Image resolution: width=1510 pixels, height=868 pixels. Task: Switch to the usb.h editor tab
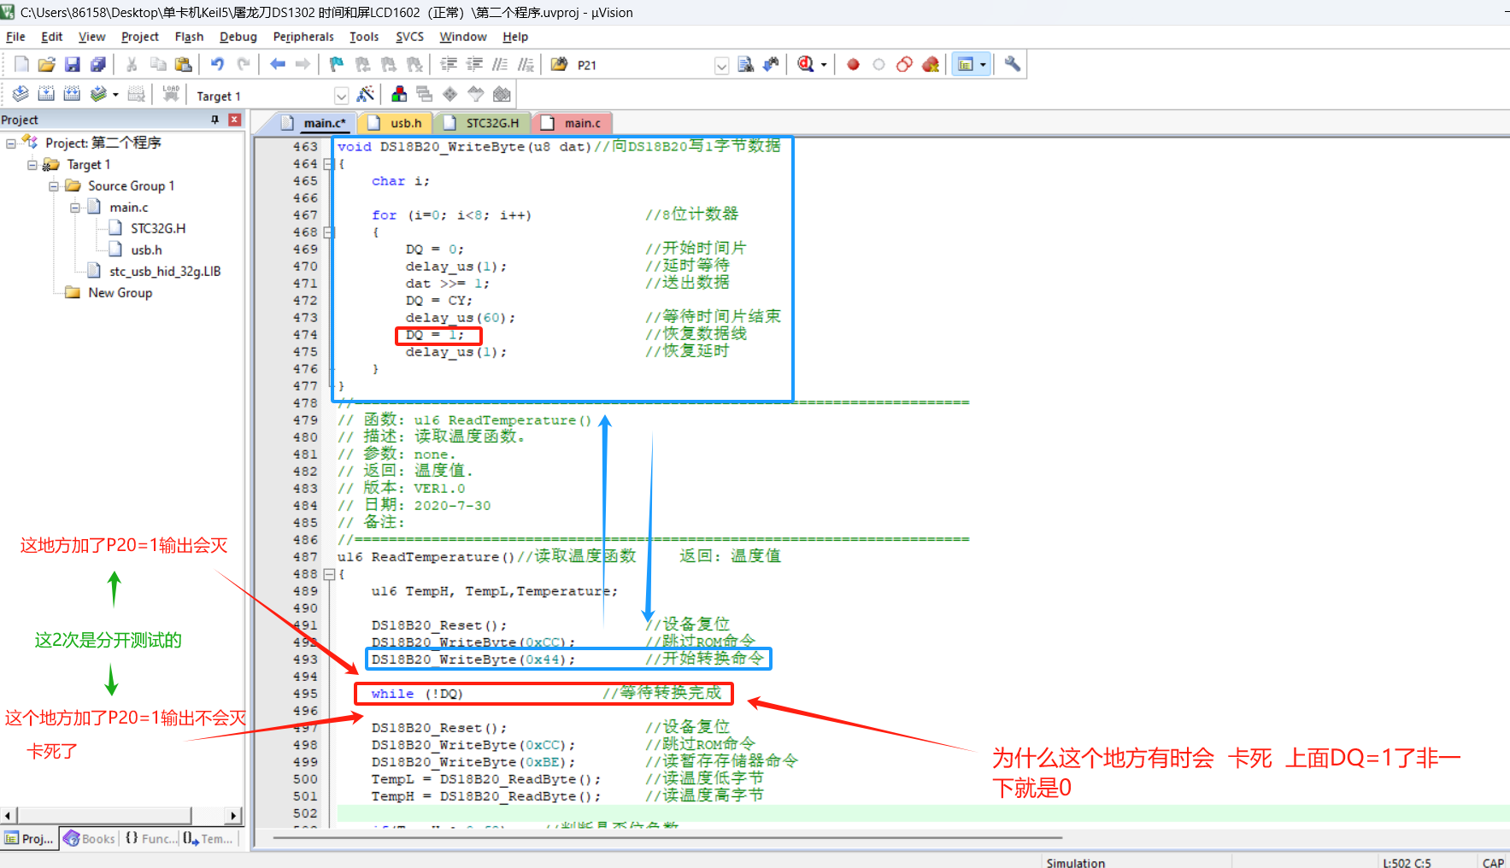click(397, 123)
